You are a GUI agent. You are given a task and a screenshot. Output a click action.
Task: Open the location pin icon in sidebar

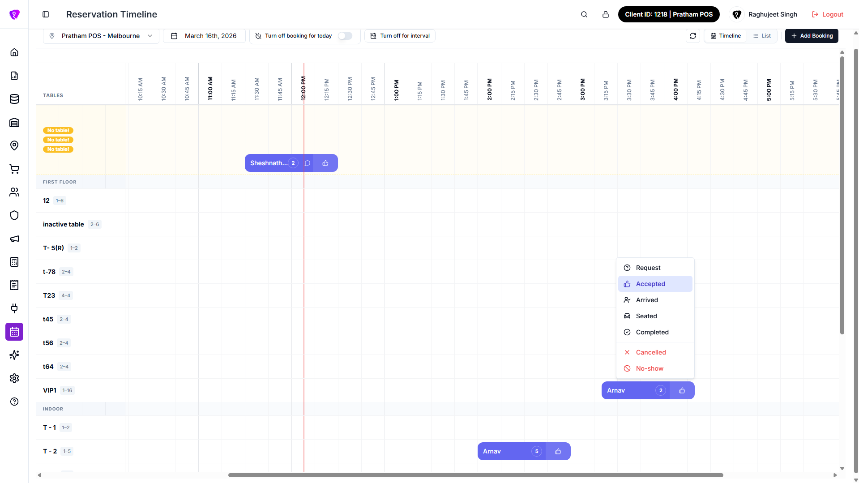(14, 145)
